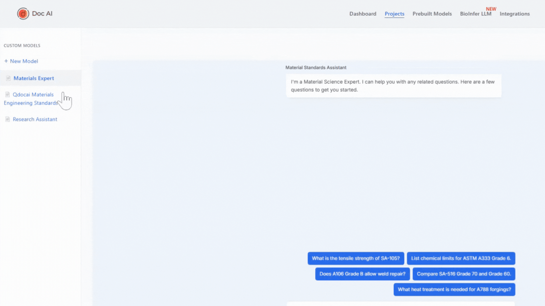Click the Doc AI logo icon
This screenshot has width=545, height=306.
[23, 14]
